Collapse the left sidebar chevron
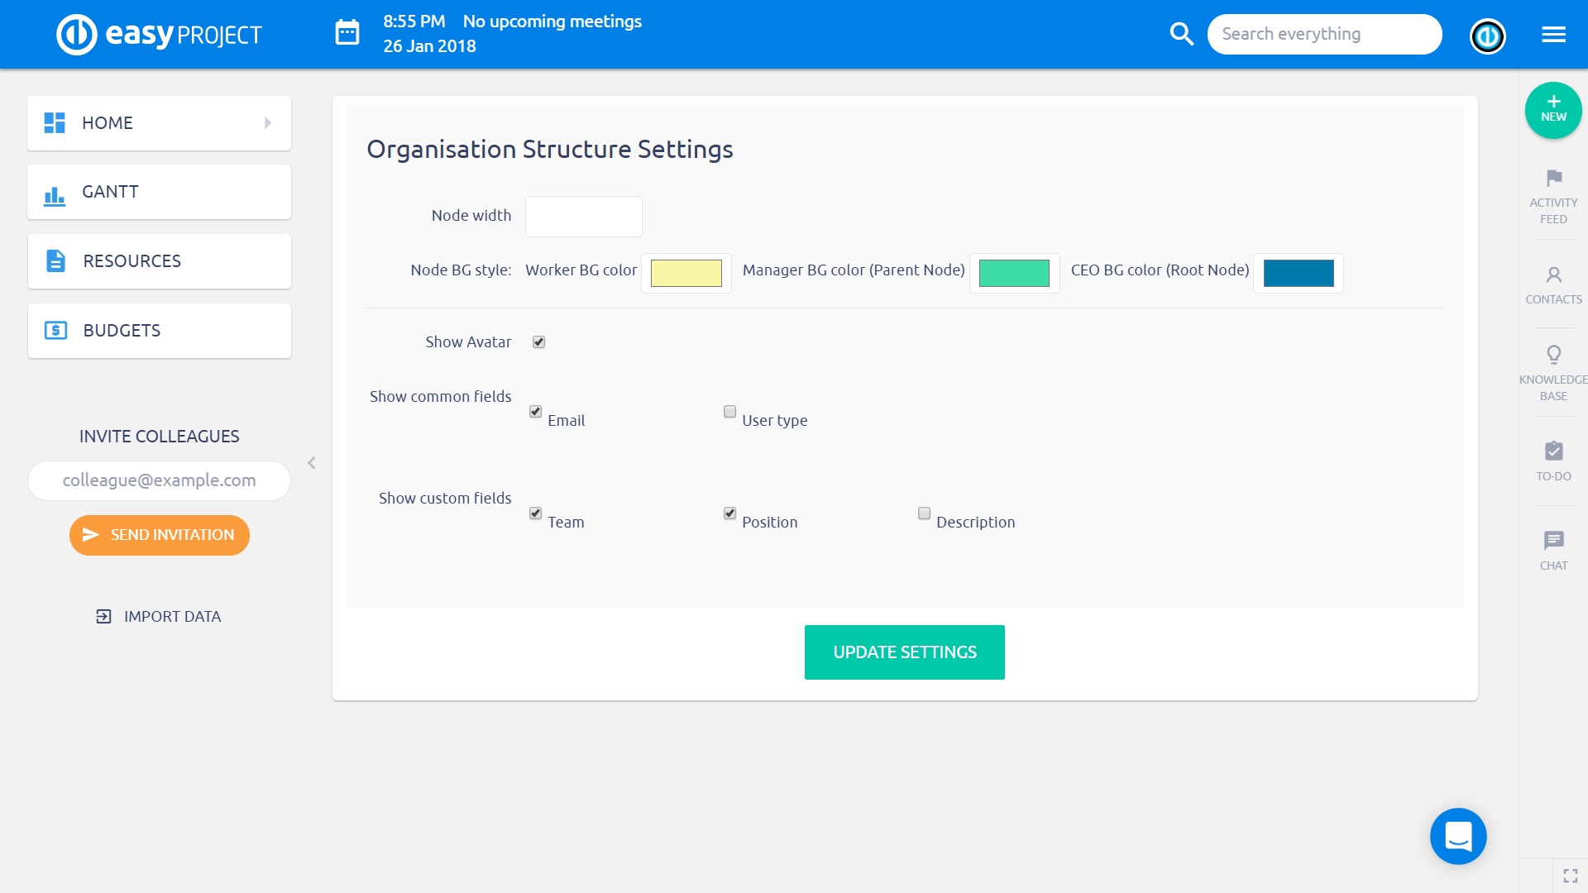Screen dimensions: 1588x893 (312, 463)
